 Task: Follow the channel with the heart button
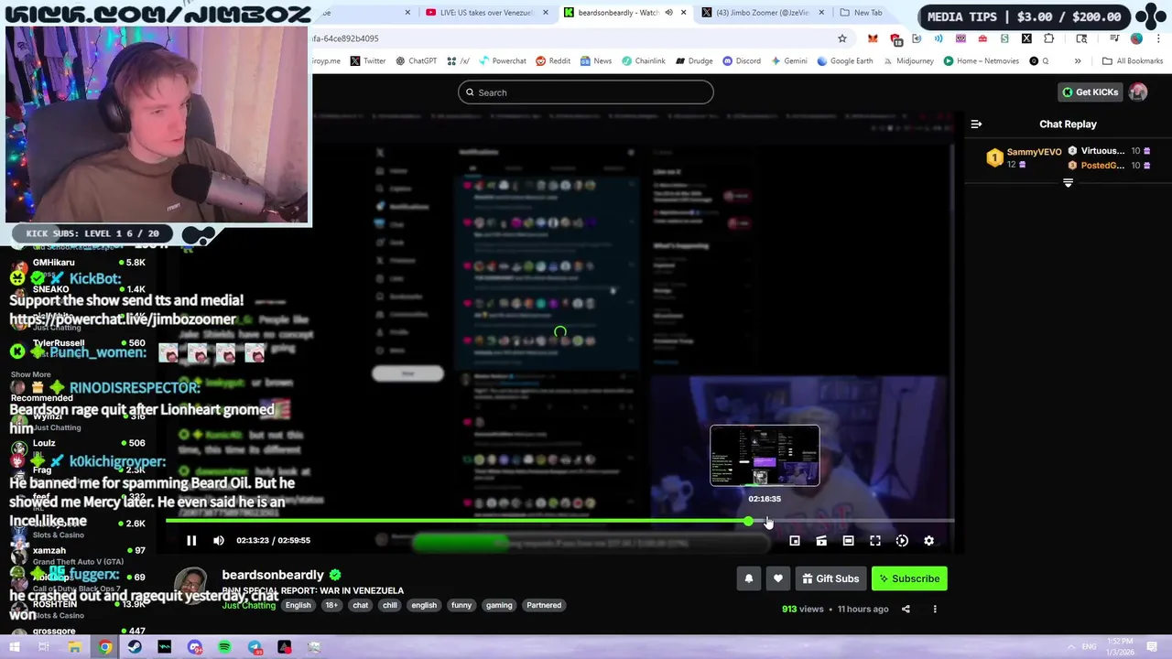pos(778,578)
